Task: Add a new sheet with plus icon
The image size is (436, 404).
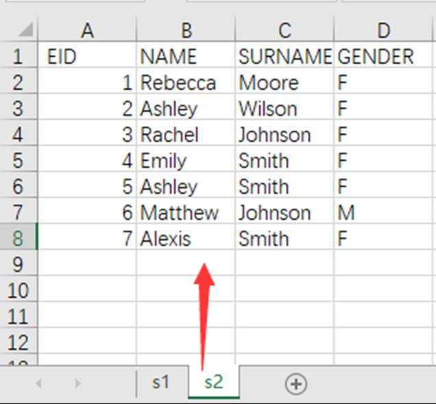Action: coord(296,384)
